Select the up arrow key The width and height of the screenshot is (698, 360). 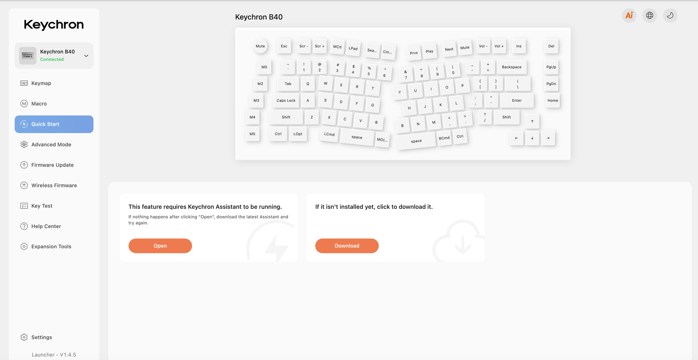(x=532, y=121)
